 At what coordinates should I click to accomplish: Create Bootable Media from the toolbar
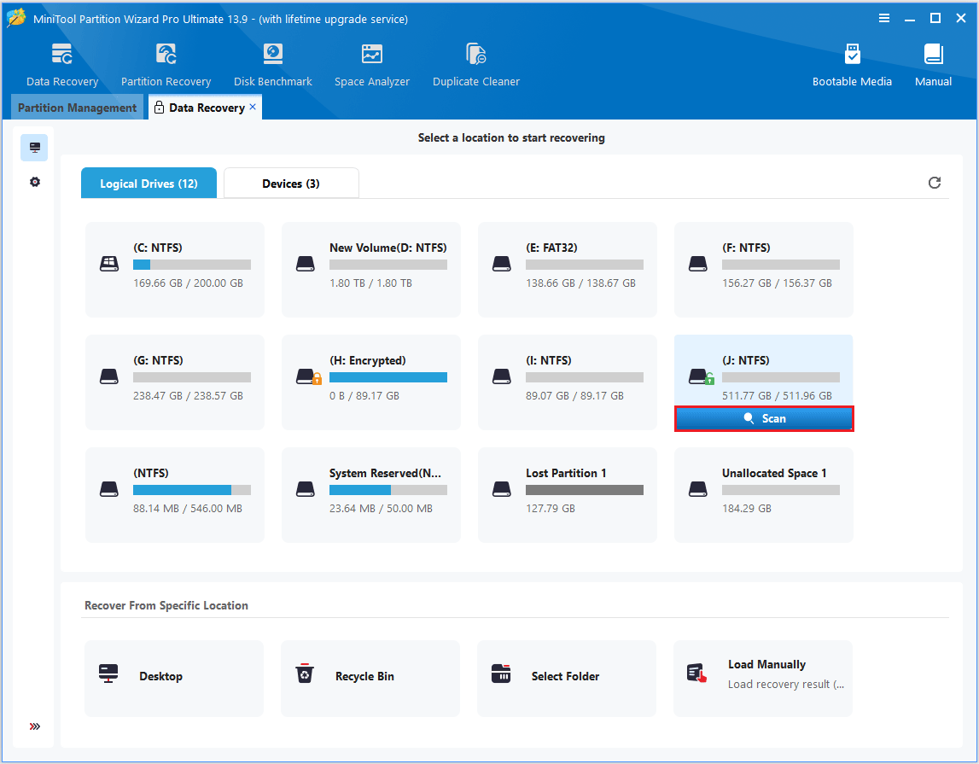(x=852, y=65)
